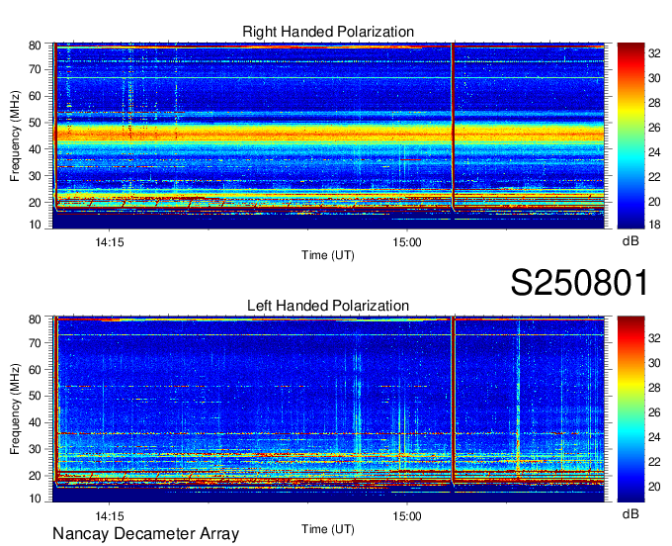This screenshot has width=672, height=546.
Task: Select the S250801 observation label
Action: click(579, 283)
